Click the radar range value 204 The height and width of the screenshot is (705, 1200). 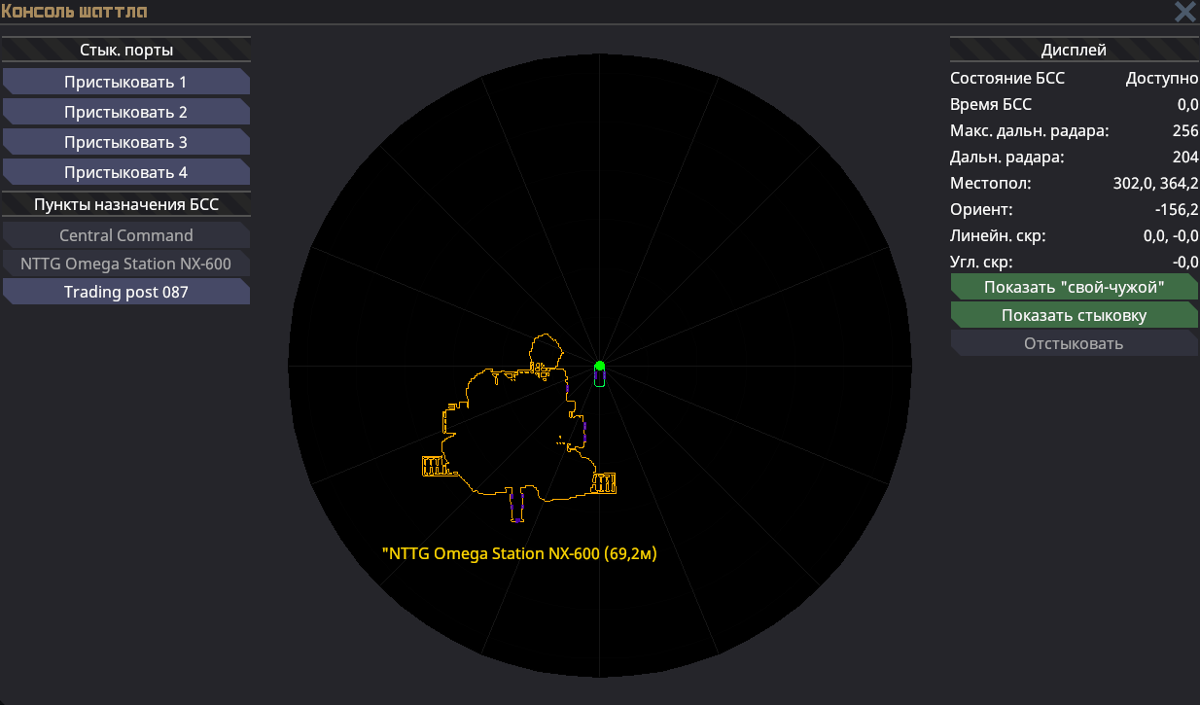pyautogui.click(x=1185, y=157)
